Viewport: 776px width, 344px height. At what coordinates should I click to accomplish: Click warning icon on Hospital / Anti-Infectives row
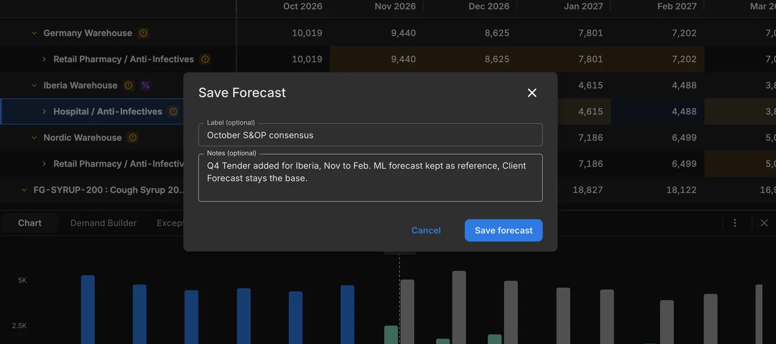click(173, 112)
